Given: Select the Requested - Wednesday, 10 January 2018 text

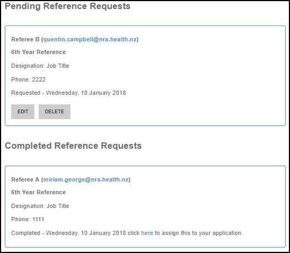Looking at the screenshot, I should tap(69, 92).
